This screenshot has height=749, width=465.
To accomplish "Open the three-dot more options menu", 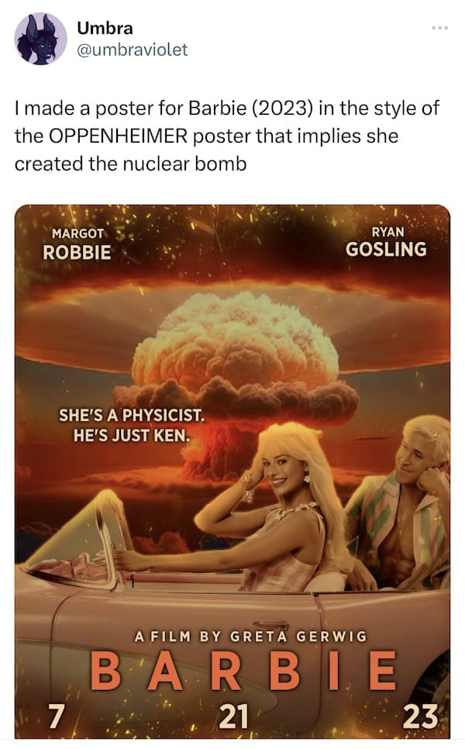I will click(439, 28).
